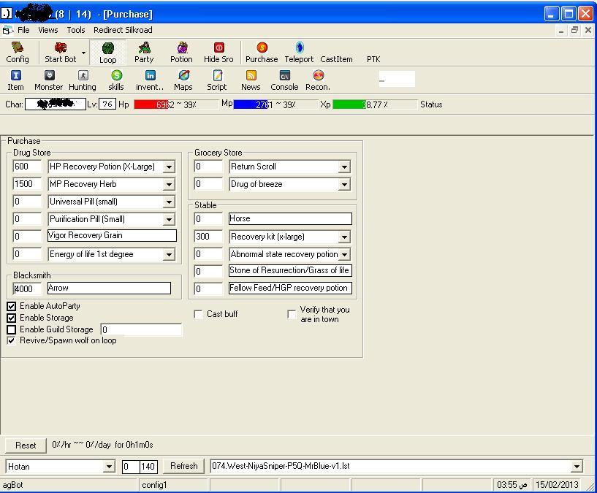This screenshot has width=597, height=493.
Task: Click the skills icon
Action: 116,80
